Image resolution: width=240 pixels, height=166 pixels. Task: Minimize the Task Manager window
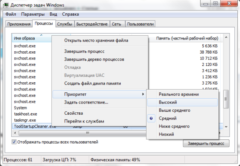(x=206, y=3)
